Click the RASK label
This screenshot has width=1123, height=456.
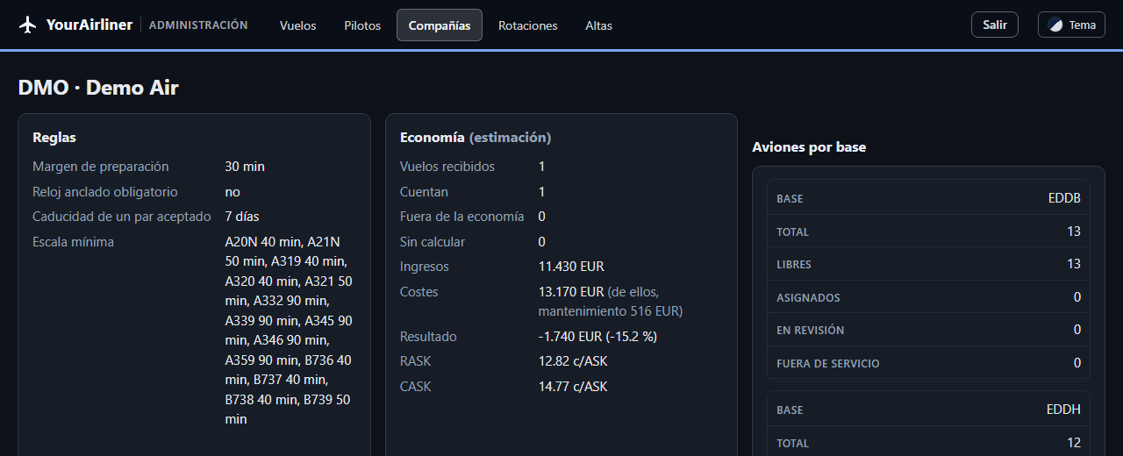416,361
